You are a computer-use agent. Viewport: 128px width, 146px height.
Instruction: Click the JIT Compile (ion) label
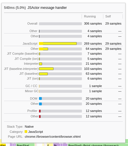coord(26,59)
